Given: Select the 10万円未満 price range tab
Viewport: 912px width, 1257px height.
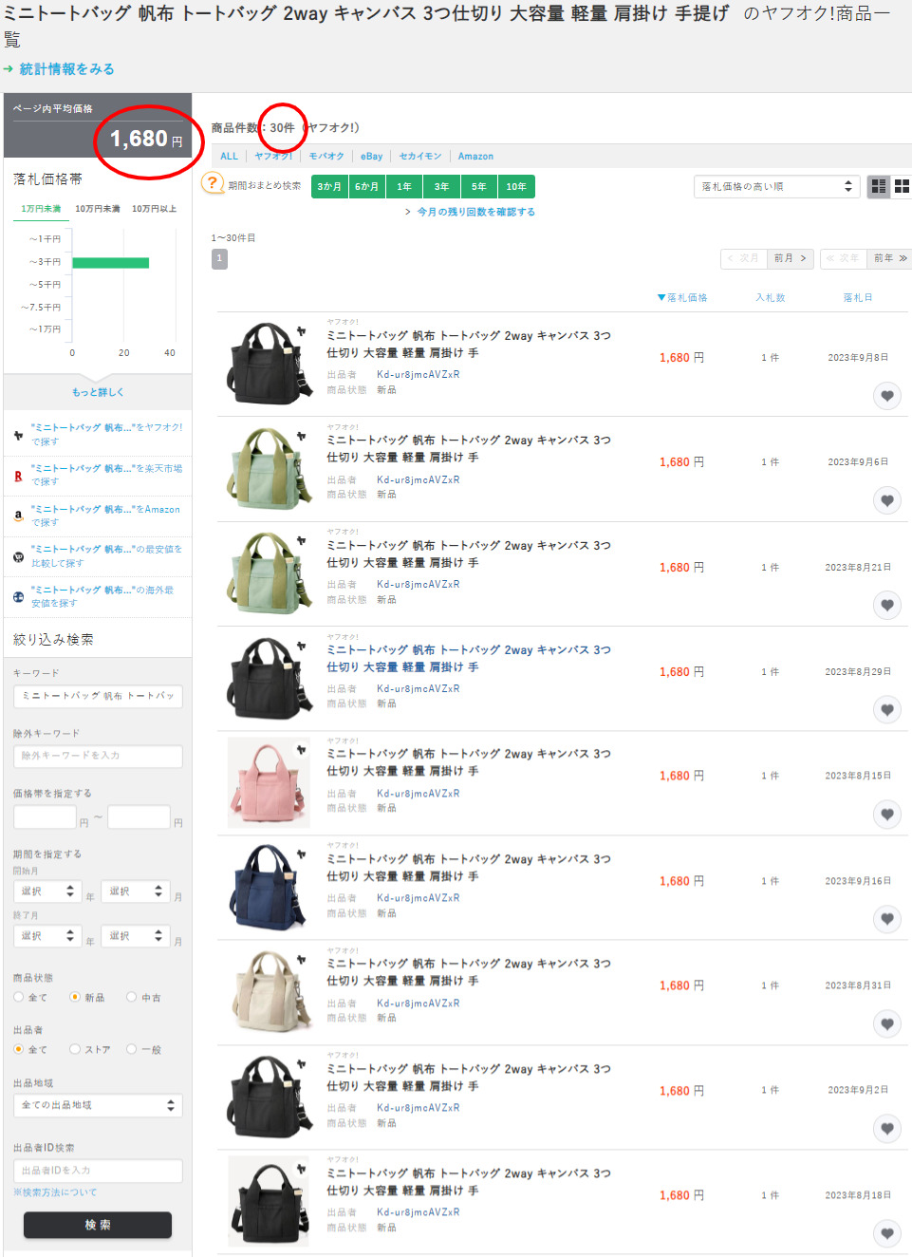Looking at the screenshot, I should [x=97, y=209].
